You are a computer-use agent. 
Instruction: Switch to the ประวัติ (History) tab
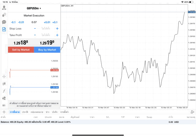[x=25, y=112]
